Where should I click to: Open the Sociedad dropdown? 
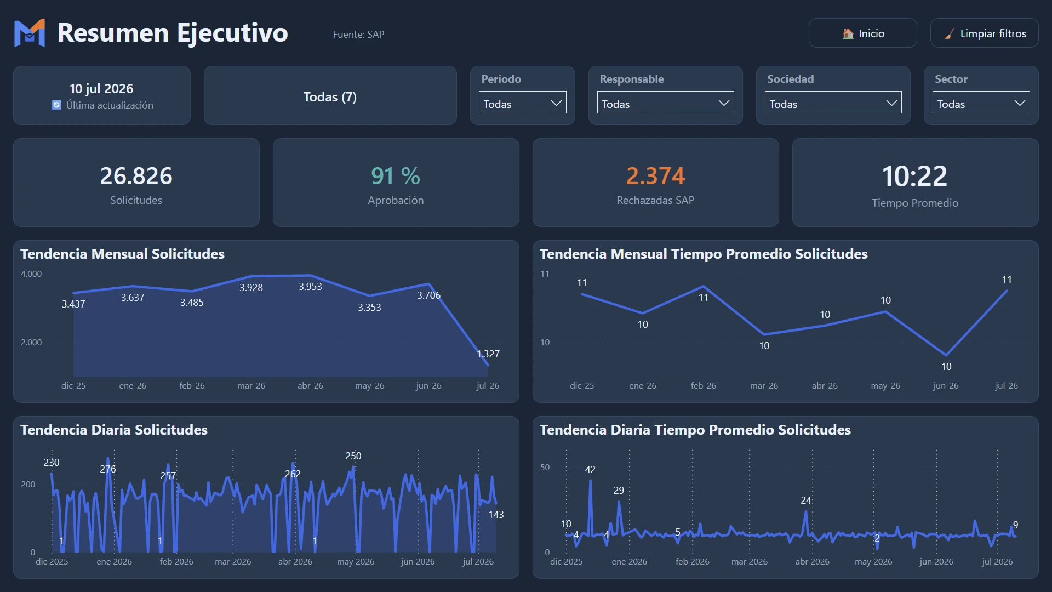(x=833, y=103)
